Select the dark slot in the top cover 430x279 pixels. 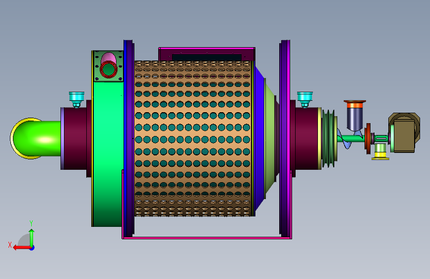(207, 58)
